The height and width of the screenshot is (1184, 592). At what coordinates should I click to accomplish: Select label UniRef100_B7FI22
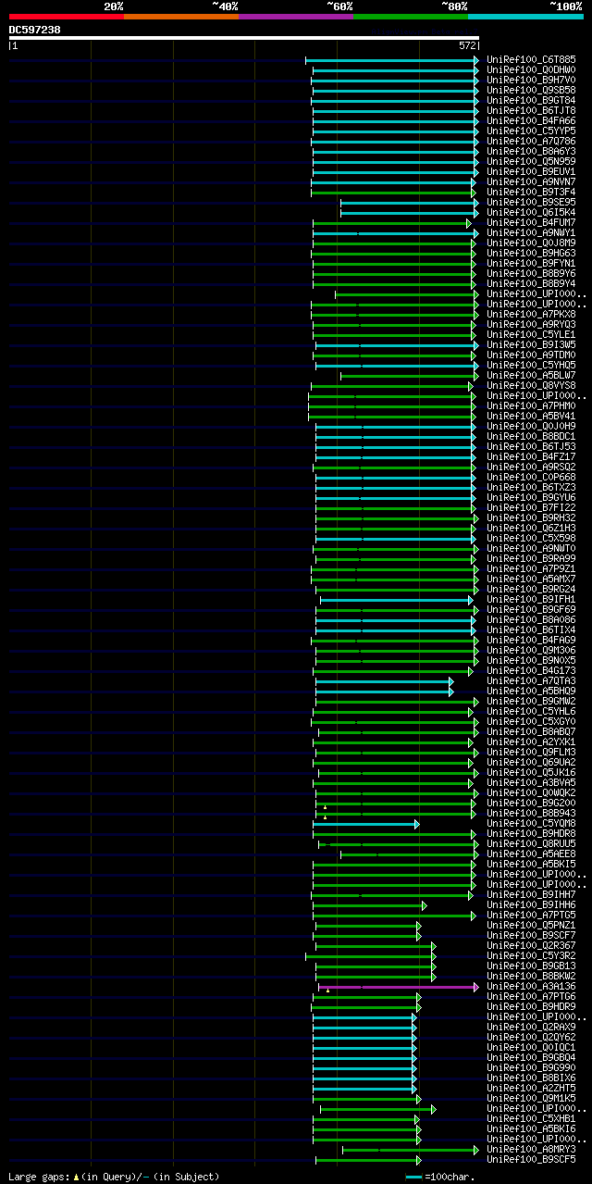(x=533, y=507)
